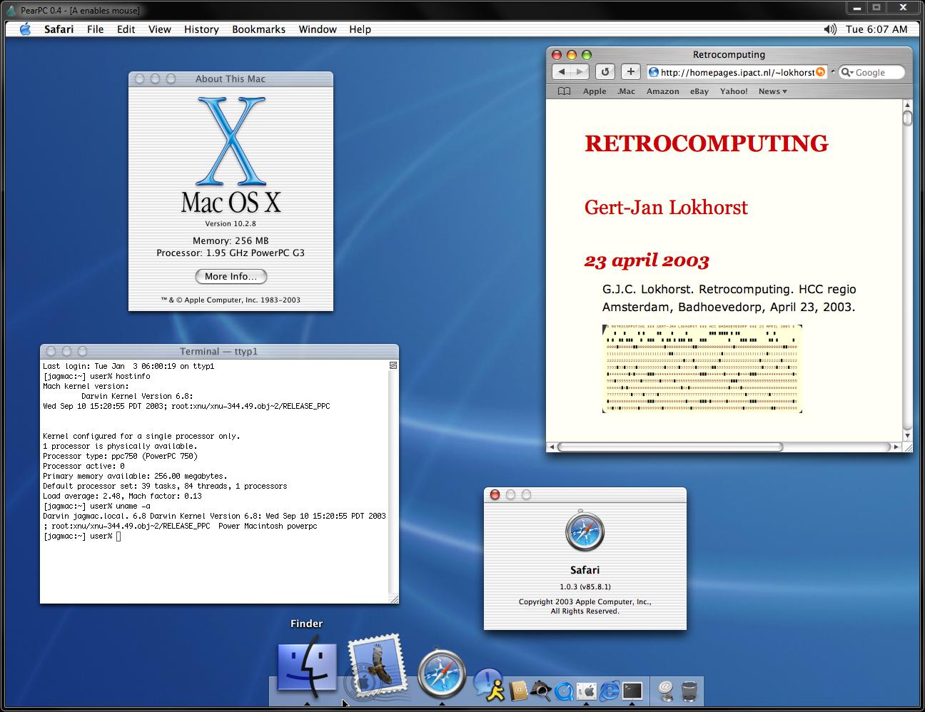The image size is (925, 712).
Task: Go forward using Safari's forward arrow
Action: [580, 72]
